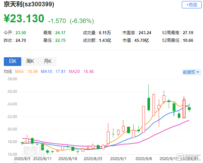Click MA10 indicator value 17.81
203x163 pixels.
(x=61, y=72)
